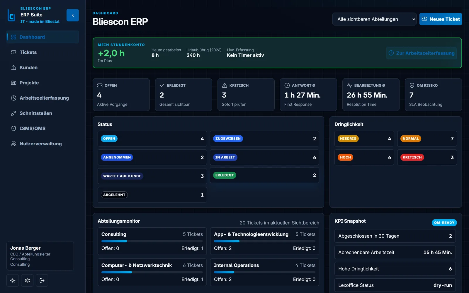Open the BEARBEITUNG Ø Resolution Time card

pyautogui.click(x=371, y=95)
